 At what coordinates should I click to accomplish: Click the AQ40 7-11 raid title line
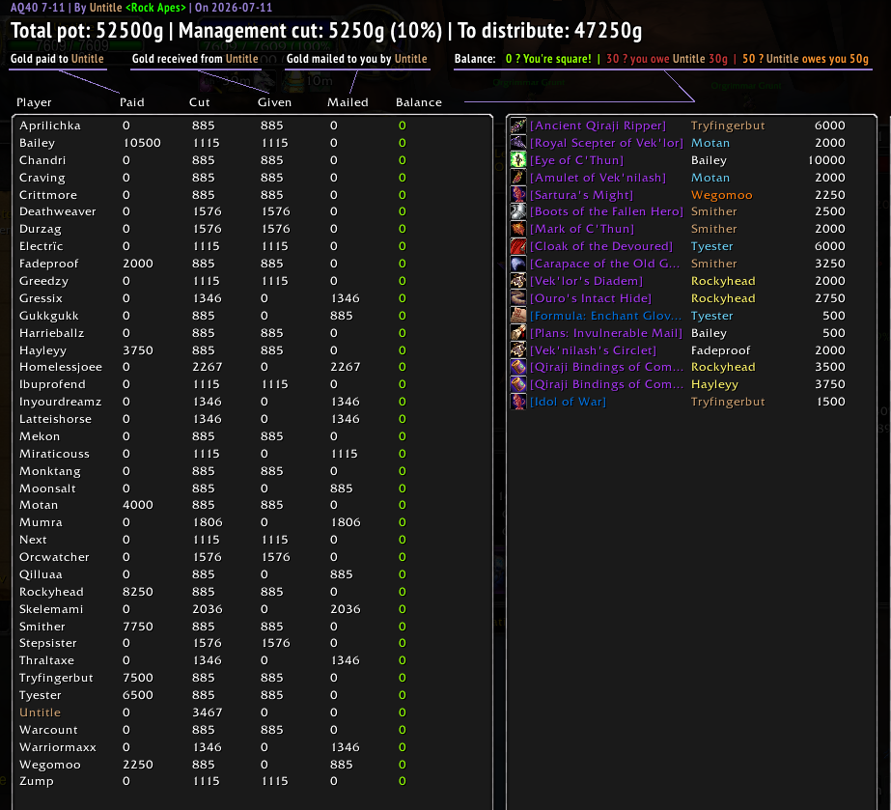tap(141, 8)
